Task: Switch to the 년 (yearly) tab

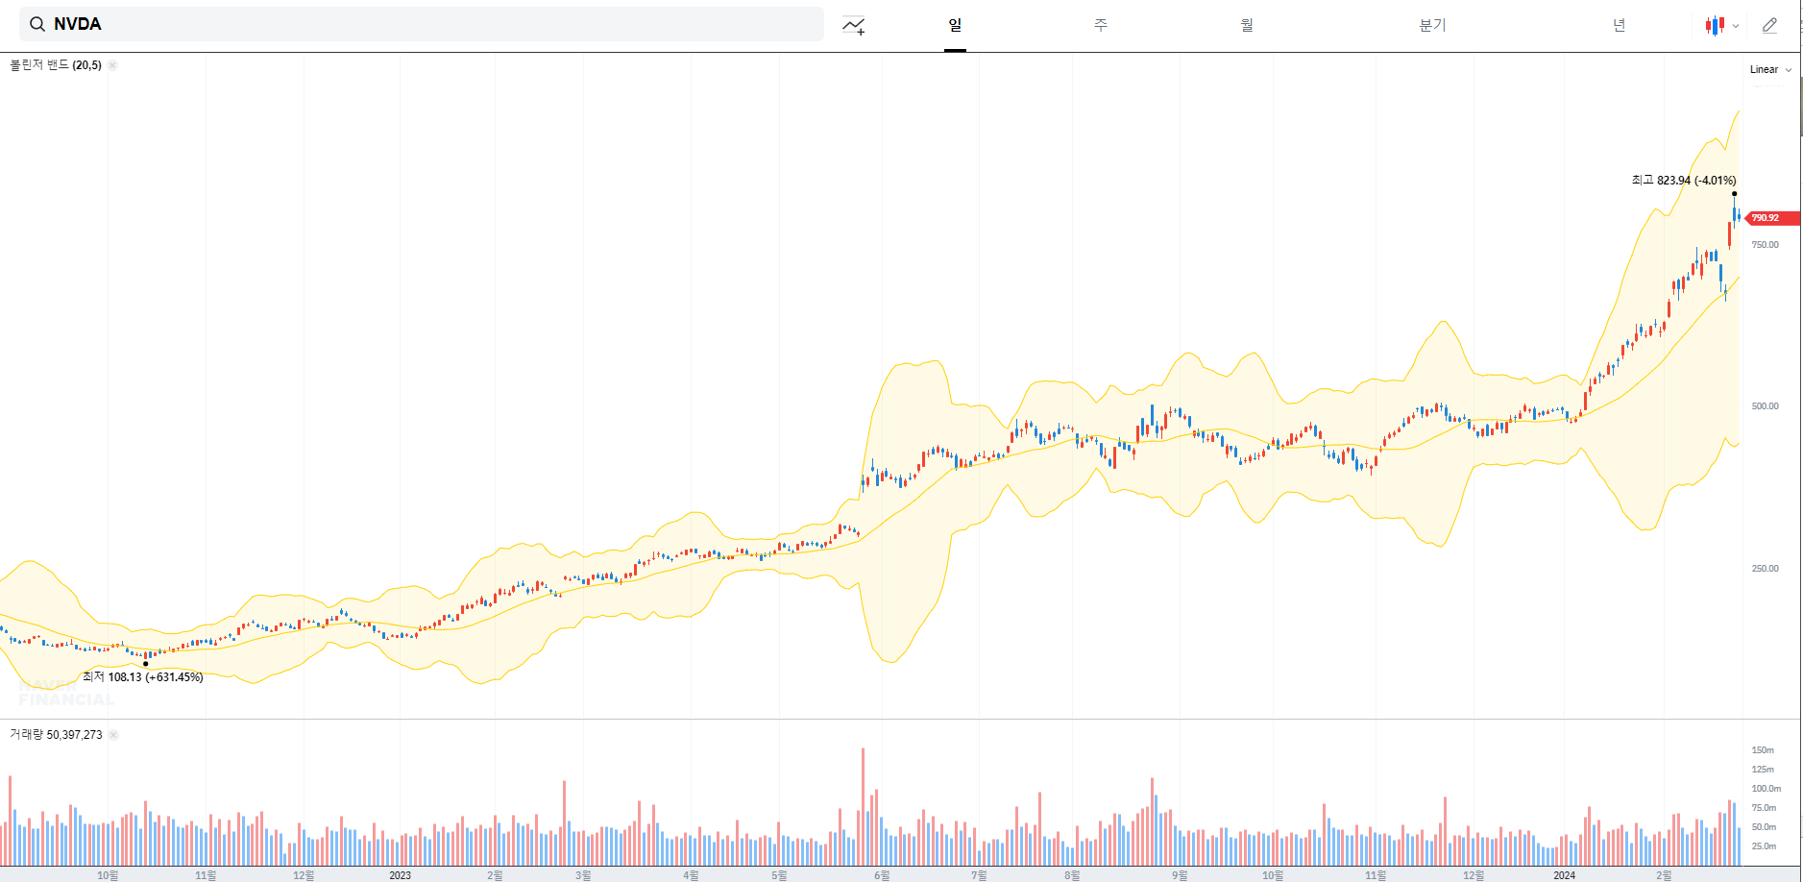Action: [x=1620, y=25]
